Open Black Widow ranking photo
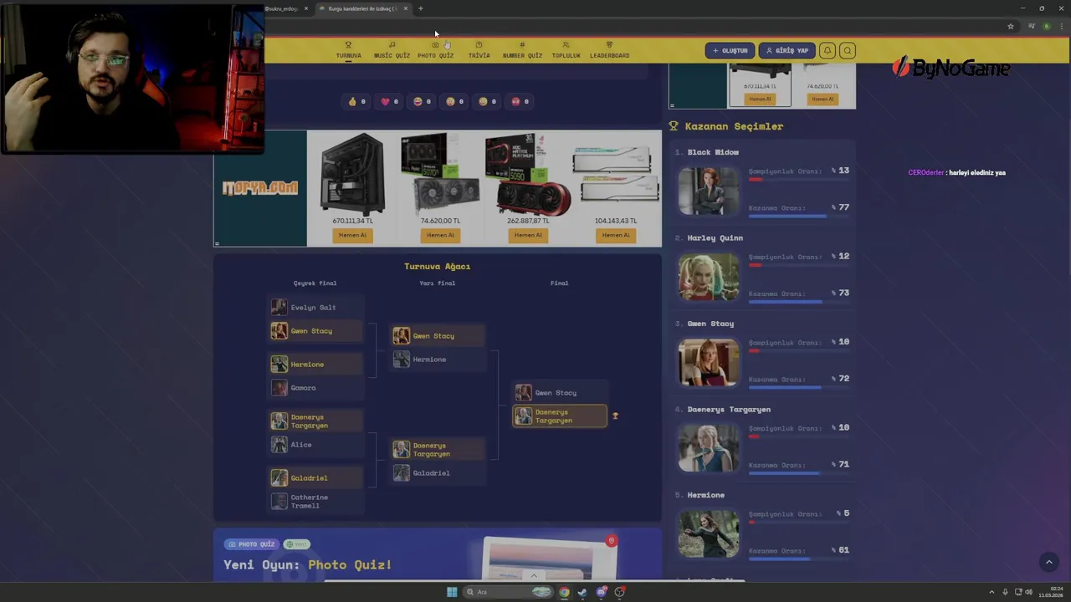This screenshot has width=1071, height=602. (709, 191)
